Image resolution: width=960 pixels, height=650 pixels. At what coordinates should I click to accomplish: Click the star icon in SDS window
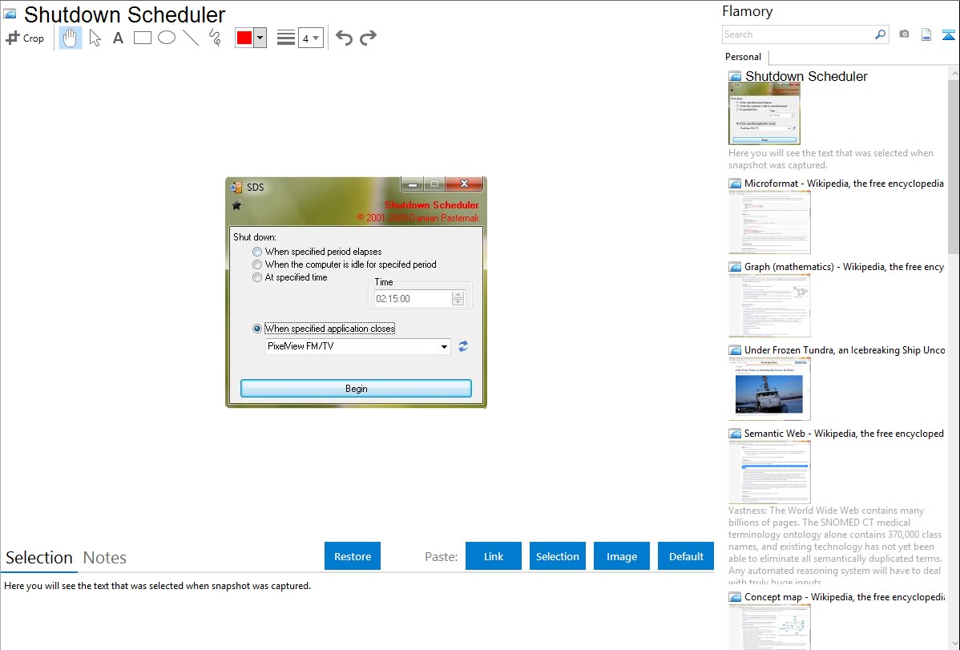pyautogui.click(x=236, y=206)
